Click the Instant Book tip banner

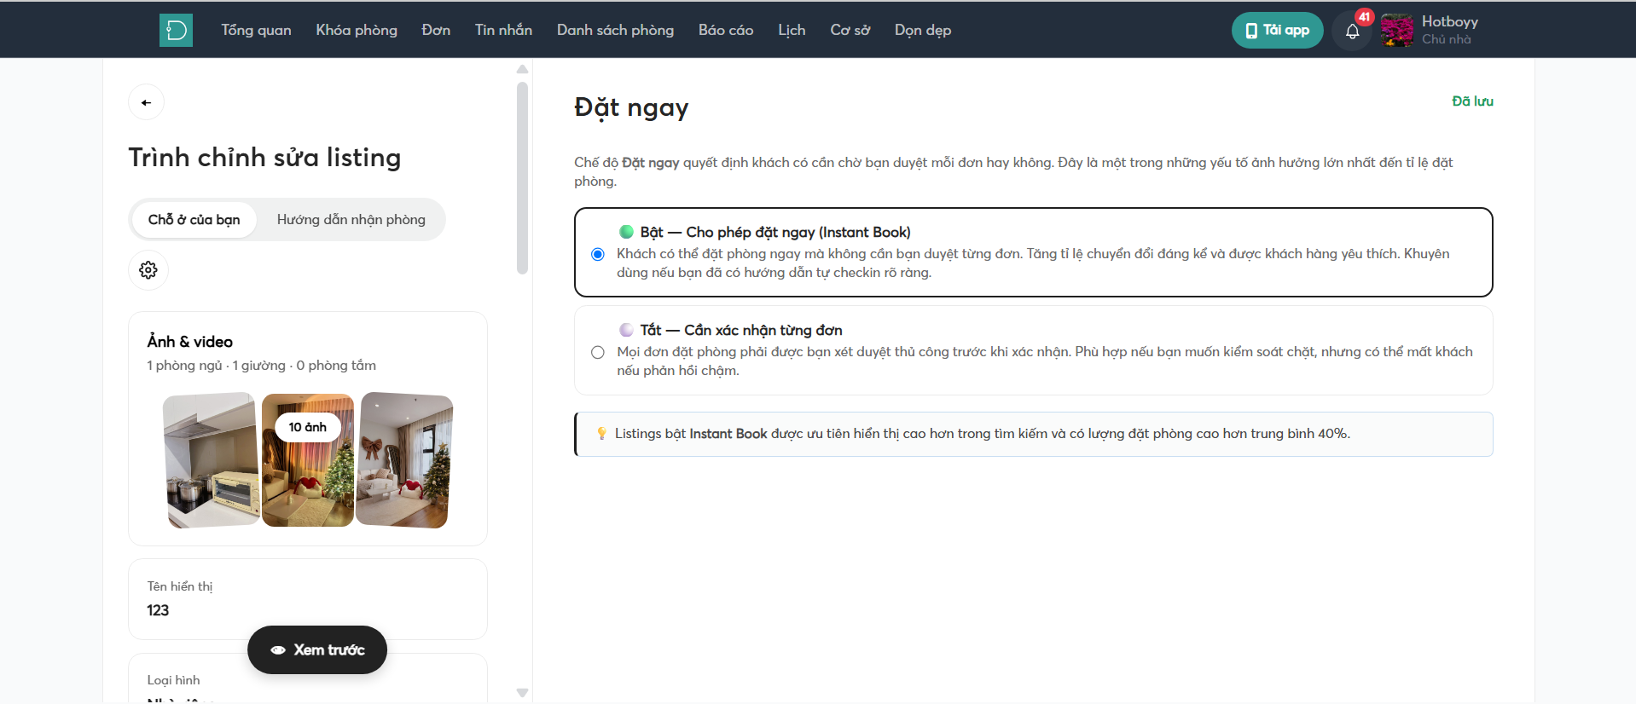(x=1034, y=434)
